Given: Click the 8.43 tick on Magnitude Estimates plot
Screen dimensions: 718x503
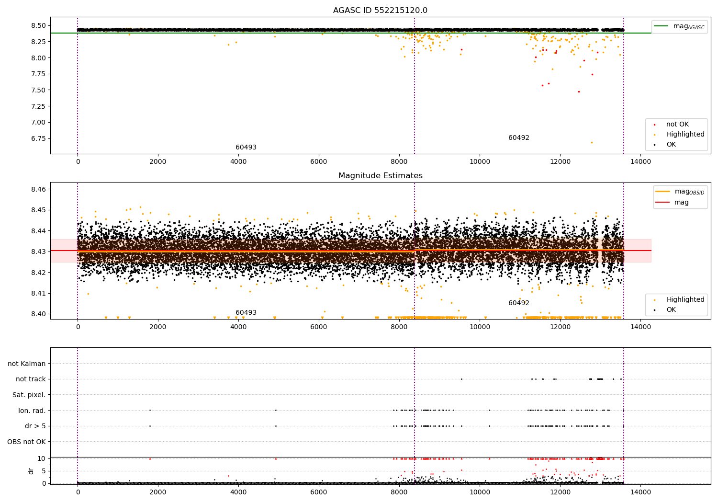Looking at the screenshot, I should coord(38,251).
